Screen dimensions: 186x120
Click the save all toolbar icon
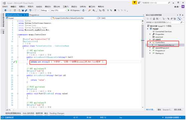pyautogui.click(x=26, y=10)
